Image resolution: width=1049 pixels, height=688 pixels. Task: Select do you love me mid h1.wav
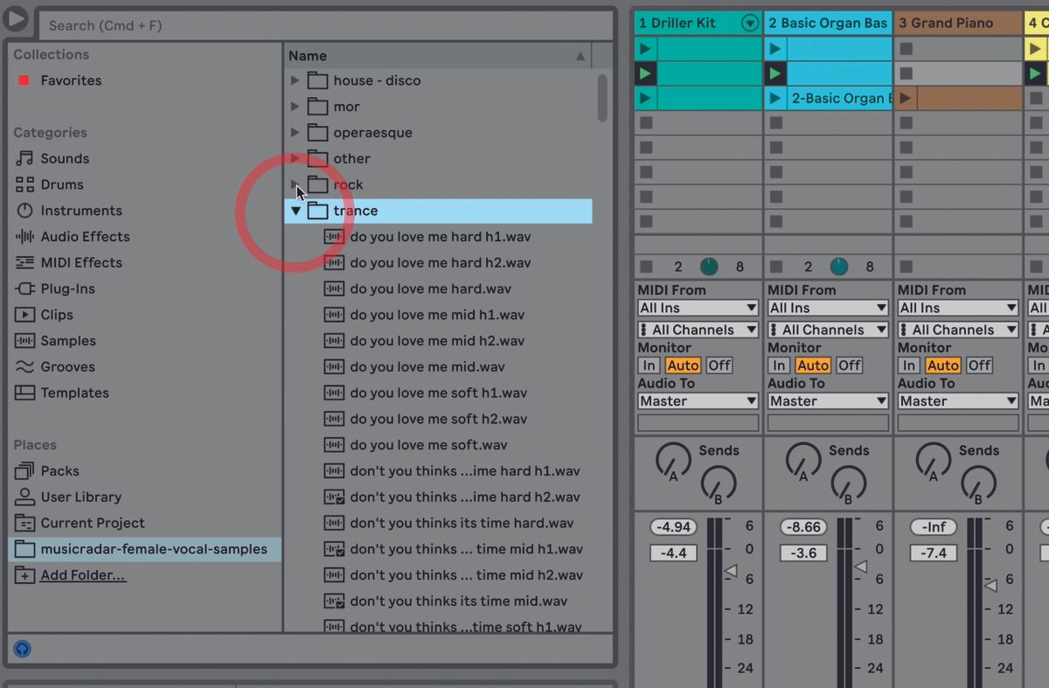tap(438, 315)
